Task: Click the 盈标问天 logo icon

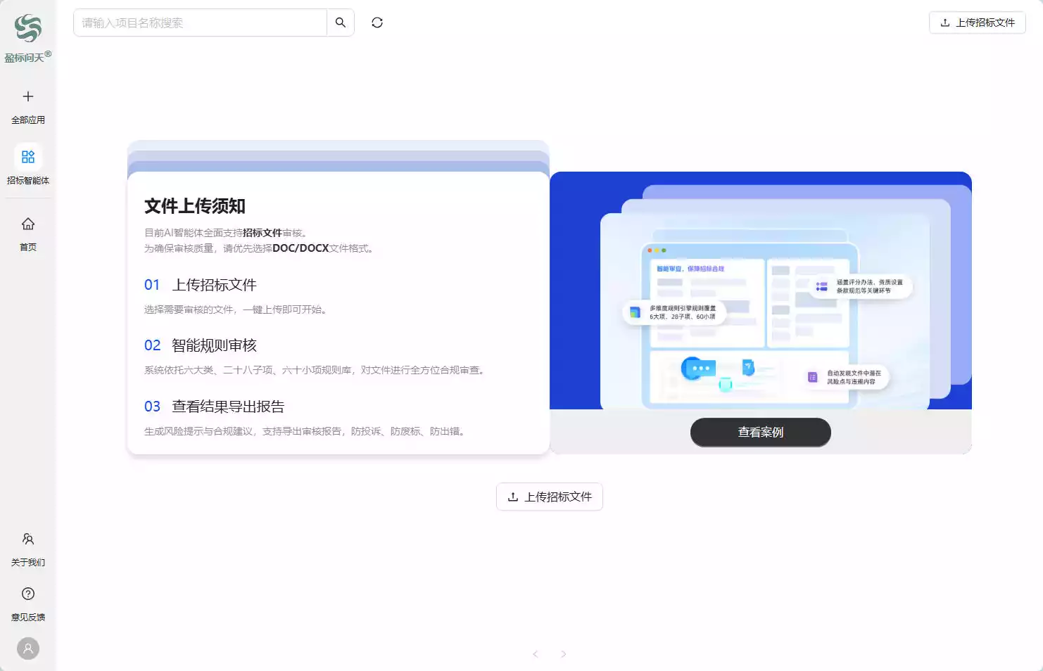Action: tap(28, 29)
